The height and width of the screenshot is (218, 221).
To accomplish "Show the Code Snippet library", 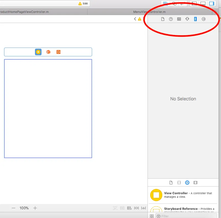I will click(x=179, y=183).
